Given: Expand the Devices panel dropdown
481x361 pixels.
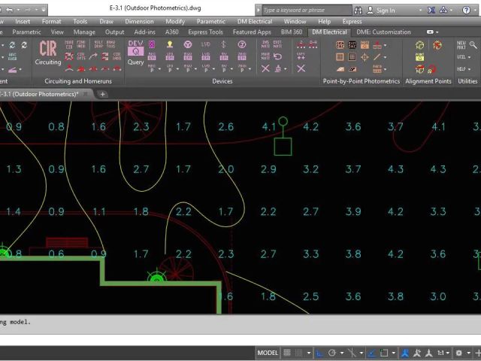Looking at the screenshot, I should pos(222,81).
